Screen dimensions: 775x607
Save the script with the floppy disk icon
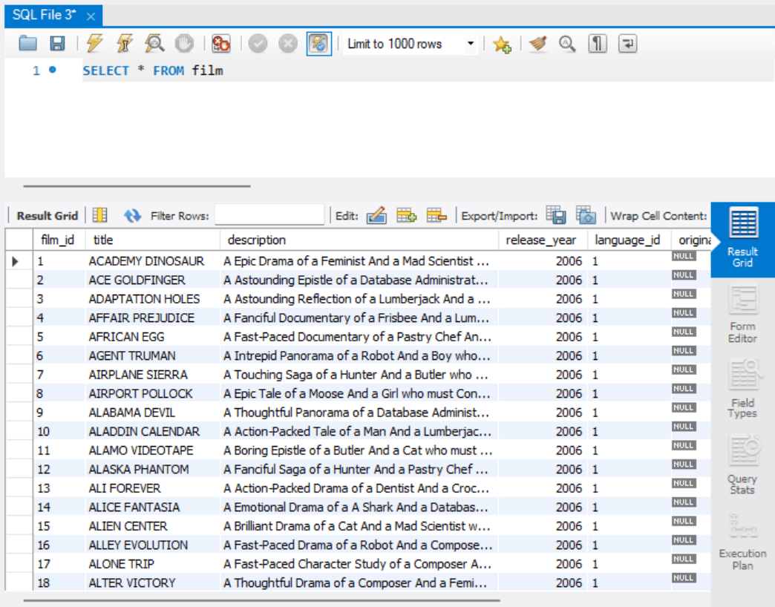57,44
